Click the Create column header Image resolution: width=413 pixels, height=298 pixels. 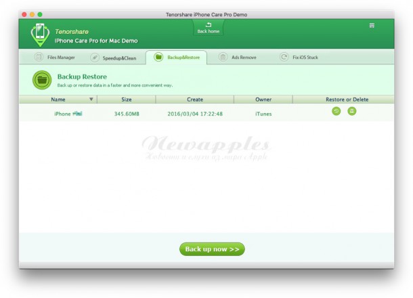point(195,100)
